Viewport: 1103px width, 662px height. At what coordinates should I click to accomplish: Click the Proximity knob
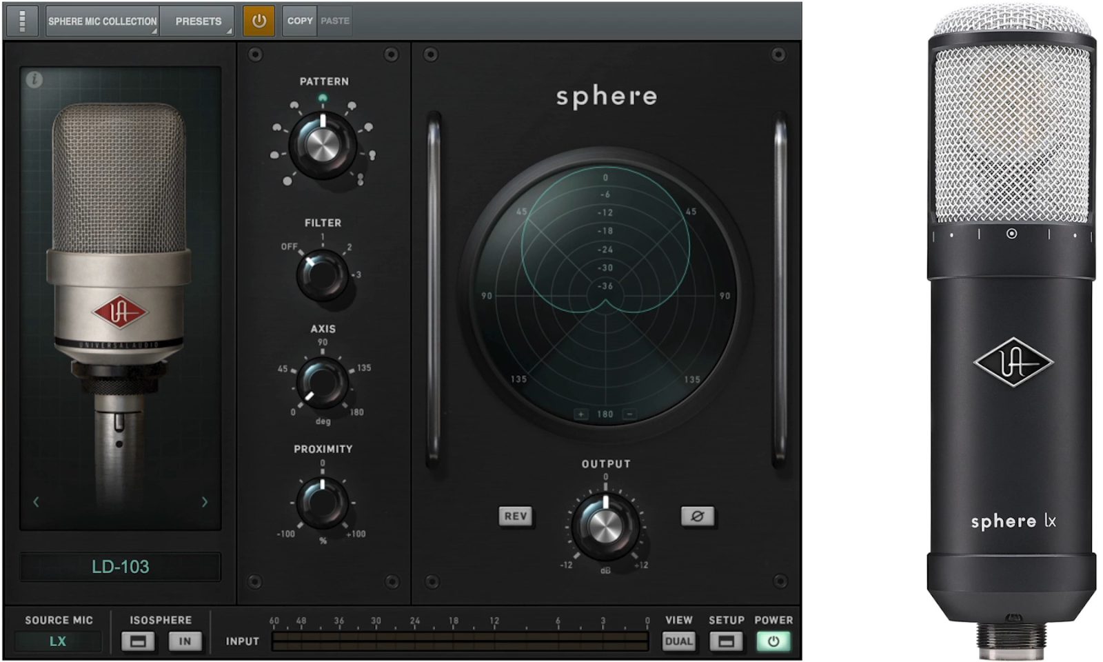[322, 502]
